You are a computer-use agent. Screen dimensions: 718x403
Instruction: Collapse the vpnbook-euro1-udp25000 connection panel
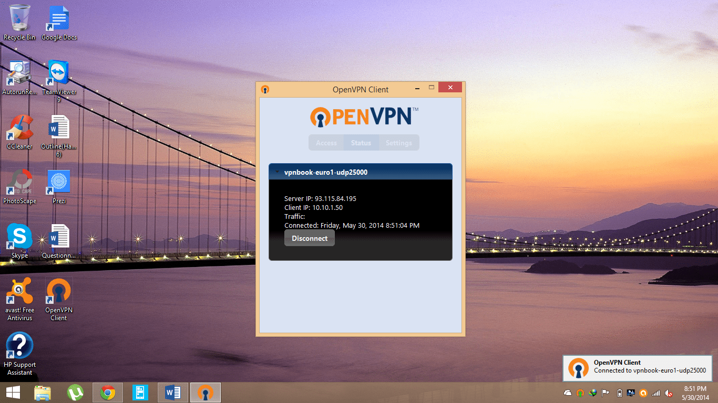(276, 172)
